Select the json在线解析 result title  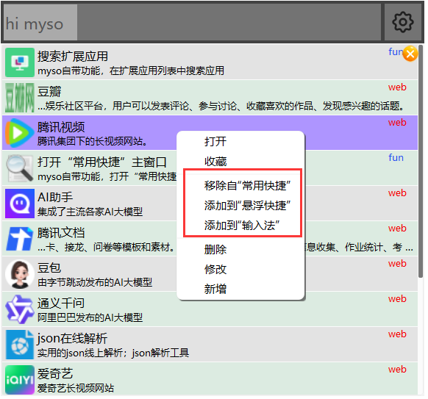72,339
